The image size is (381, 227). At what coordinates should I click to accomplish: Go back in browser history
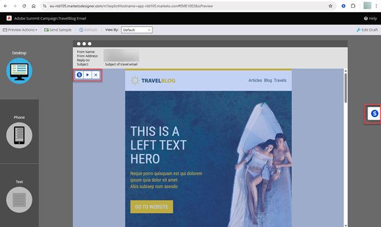click(x=5, y=6)
